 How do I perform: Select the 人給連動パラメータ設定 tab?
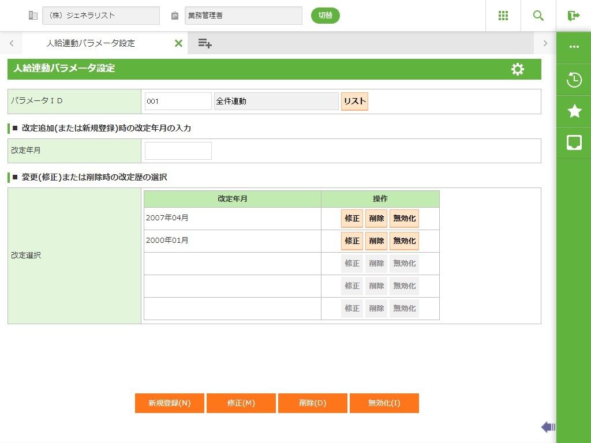click(91, 43)
